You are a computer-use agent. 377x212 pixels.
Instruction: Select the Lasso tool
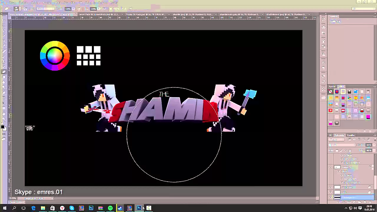[4, 31]
